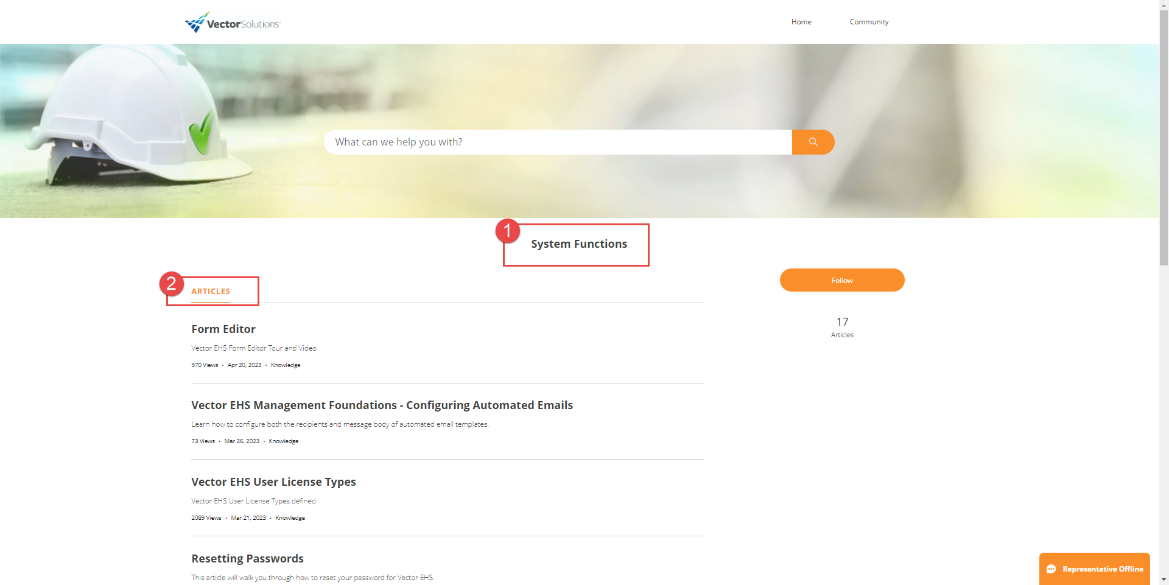This screenshot has height=585, width=1169.
Task: Click the scrollbar up arrow
Action: [x=1164, y=5]
